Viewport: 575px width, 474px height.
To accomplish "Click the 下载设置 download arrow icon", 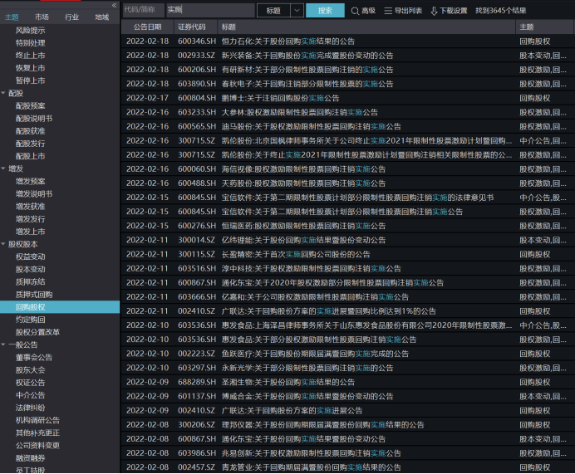I will pyautogui.click(x=434, y=11).
